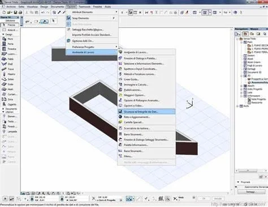Choose Sicurezza ed Integrità dei Dati entry
The width and height of the screenshot is (268, 207).
[146, 112]
